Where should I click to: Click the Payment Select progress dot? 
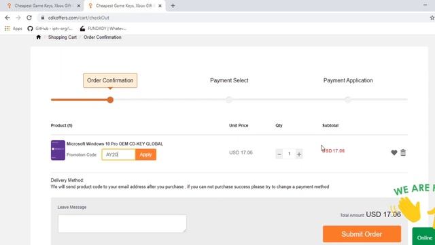tap(229, 99)
